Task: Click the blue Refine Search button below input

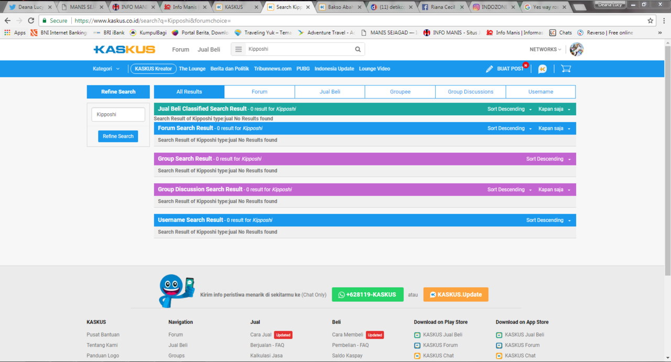Action: (118, 136)
